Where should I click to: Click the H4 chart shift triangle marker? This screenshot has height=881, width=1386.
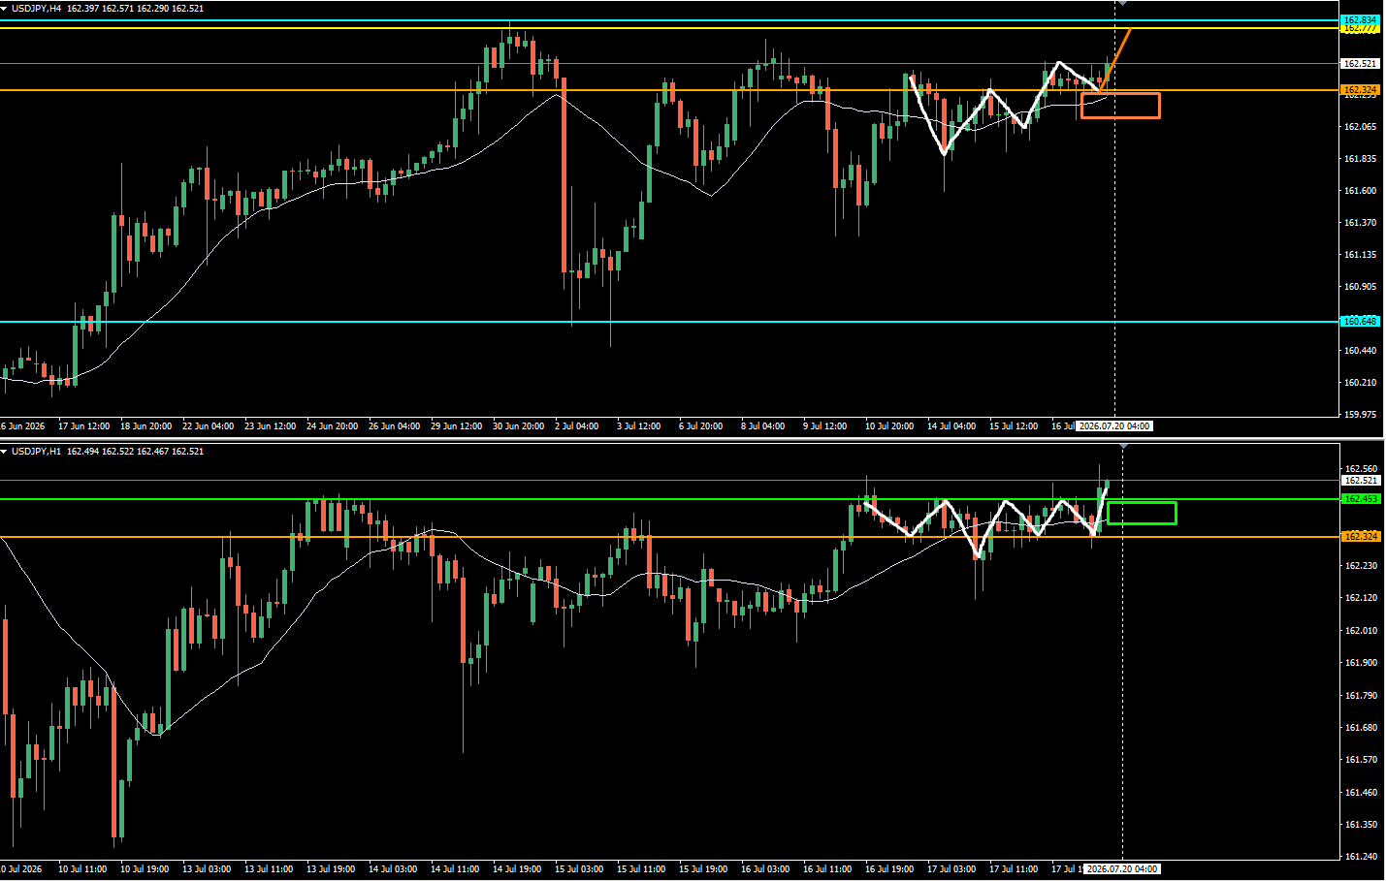coord(1122,4)
